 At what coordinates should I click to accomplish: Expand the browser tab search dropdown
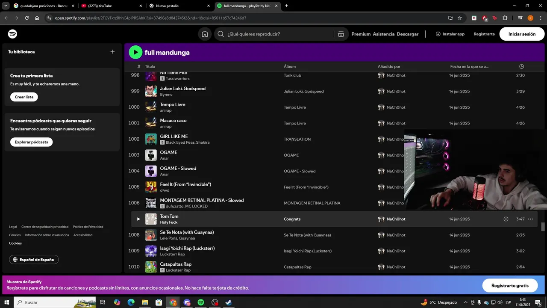6,6
